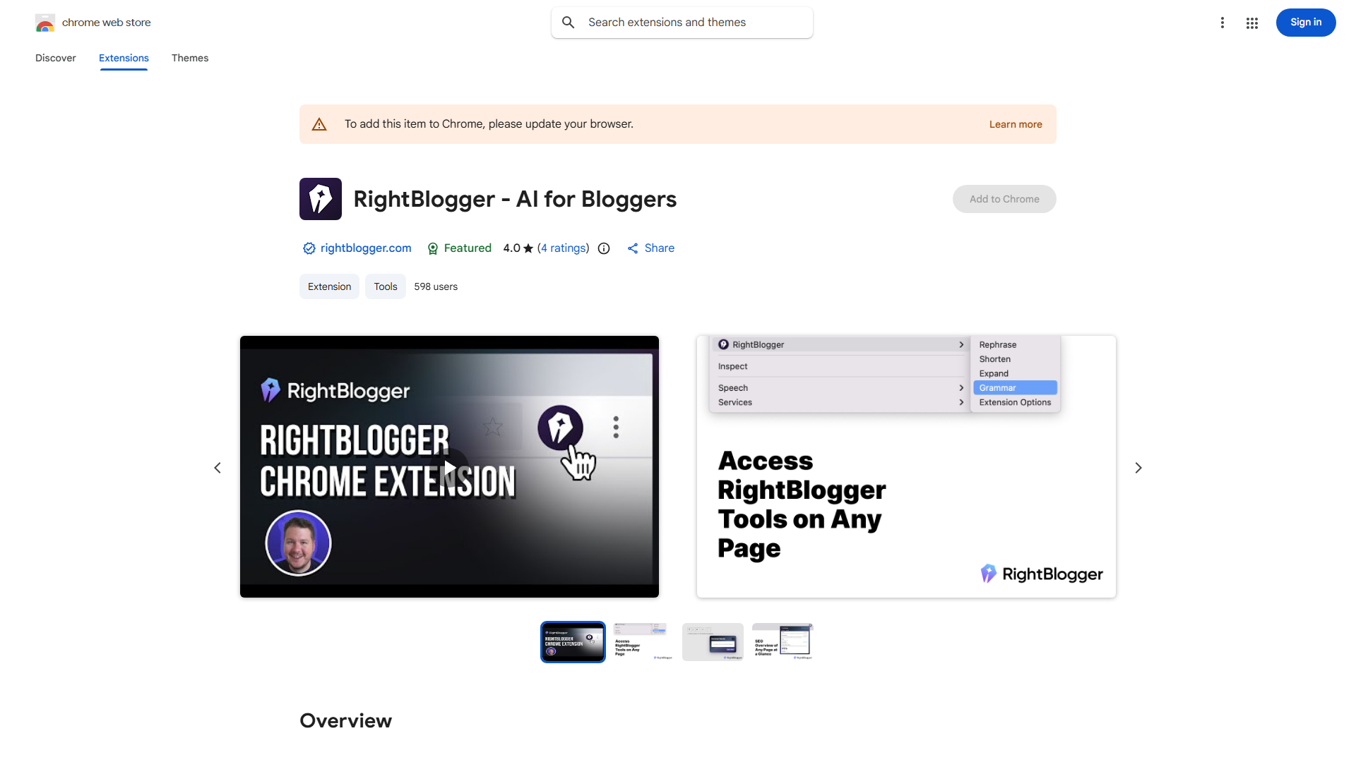1356x762 pixels.
Task: Play the RightBlogger promo video
Action: click(x=449, y=466)
